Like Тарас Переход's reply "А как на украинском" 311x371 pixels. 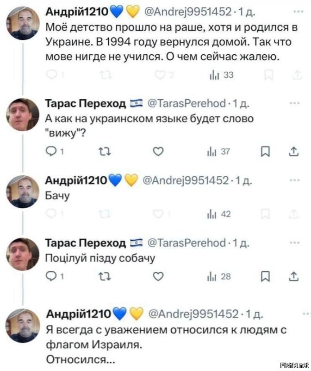pos(159,151)
